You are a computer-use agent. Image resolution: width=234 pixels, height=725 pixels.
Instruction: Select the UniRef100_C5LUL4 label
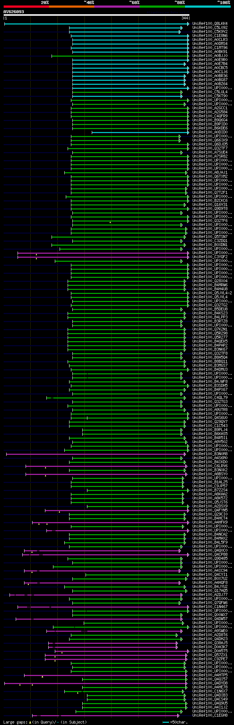pos(210,92)
